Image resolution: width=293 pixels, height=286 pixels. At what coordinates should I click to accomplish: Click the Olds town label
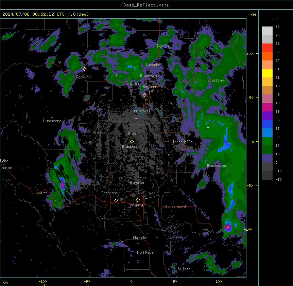pyautogui.click(x=132, y=134)
